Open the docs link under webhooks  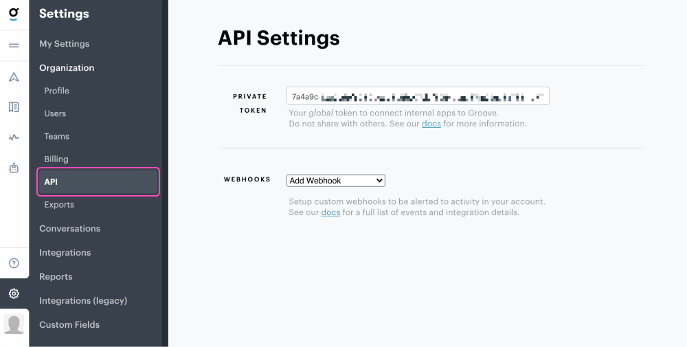coord(330,213)
